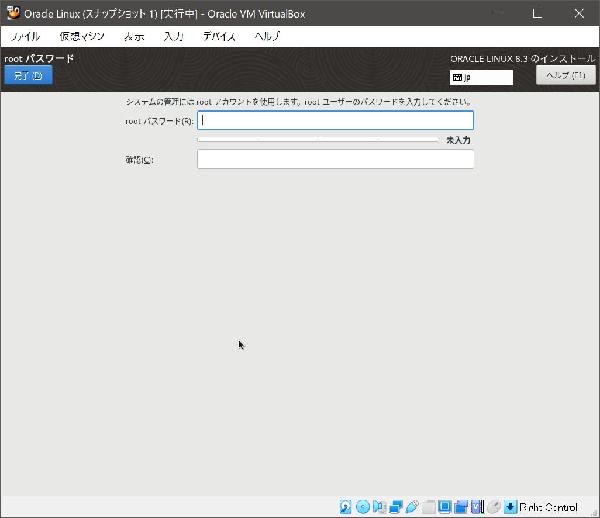Screen dimensions: 600x518
Task: Open the 表示 menu
Action: point(134,37)
